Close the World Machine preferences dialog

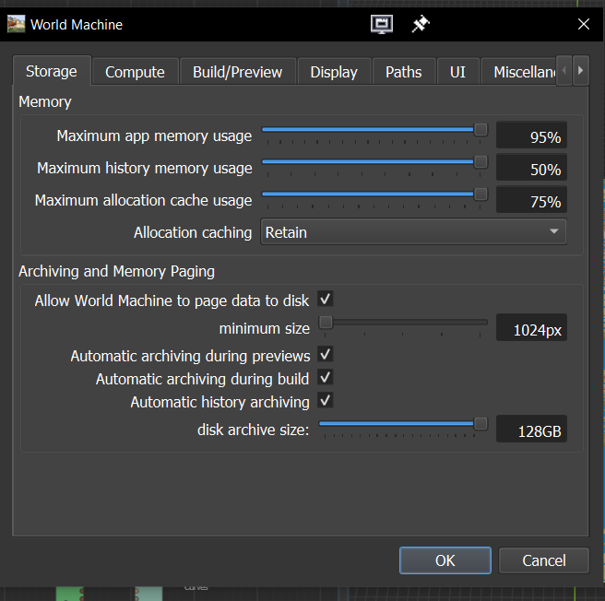pyautogui.click(x=584, y=24)
